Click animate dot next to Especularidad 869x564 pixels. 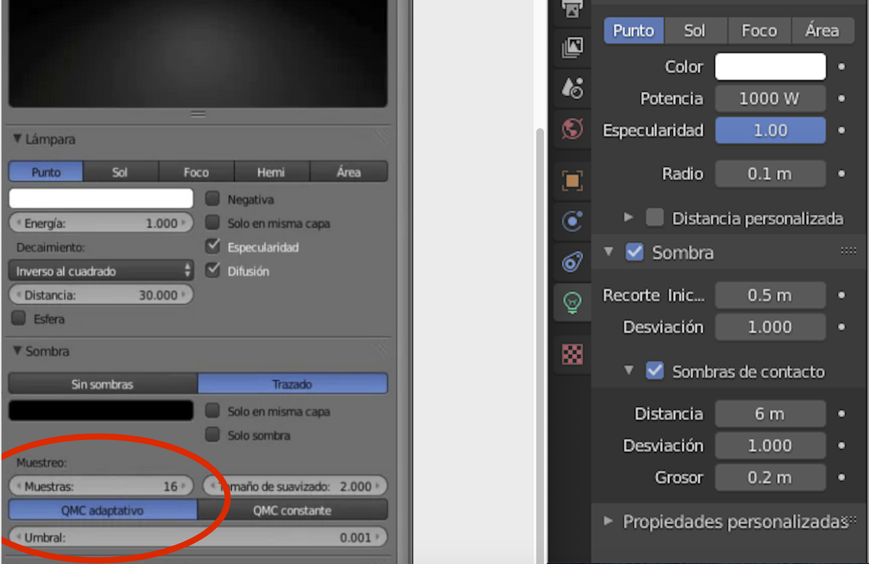pyautogui.click(x=842, y=130)
